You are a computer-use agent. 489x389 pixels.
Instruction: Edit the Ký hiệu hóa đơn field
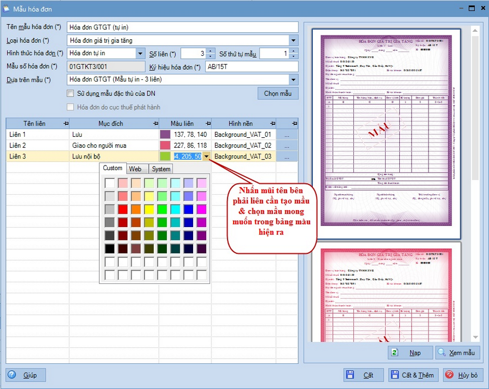click(252, 67)
